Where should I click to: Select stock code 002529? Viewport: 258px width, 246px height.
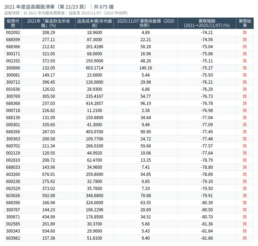pos(13,189)
